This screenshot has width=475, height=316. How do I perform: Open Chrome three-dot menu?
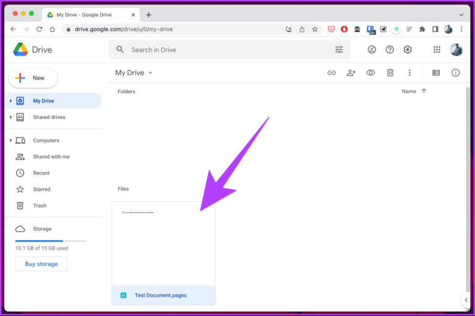pos(461,29)
